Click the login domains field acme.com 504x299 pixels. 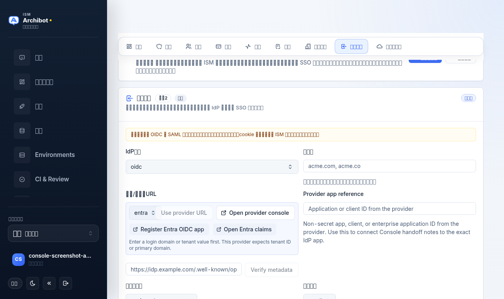(389, 166)
